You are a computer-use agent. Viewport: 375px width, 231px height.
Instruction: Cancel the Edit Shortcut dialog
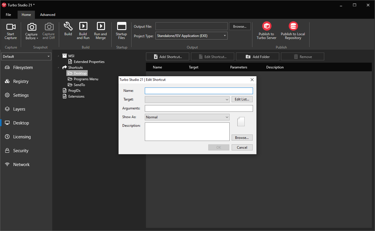tap(242, 147)
